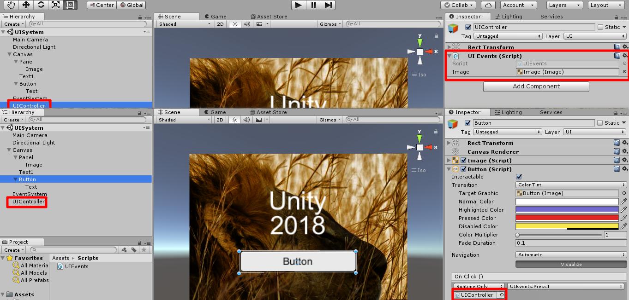The width and height of the screenshot is (629, 300).
Task: Collapse the Favorites tree in Project panel
Action: 3,258
